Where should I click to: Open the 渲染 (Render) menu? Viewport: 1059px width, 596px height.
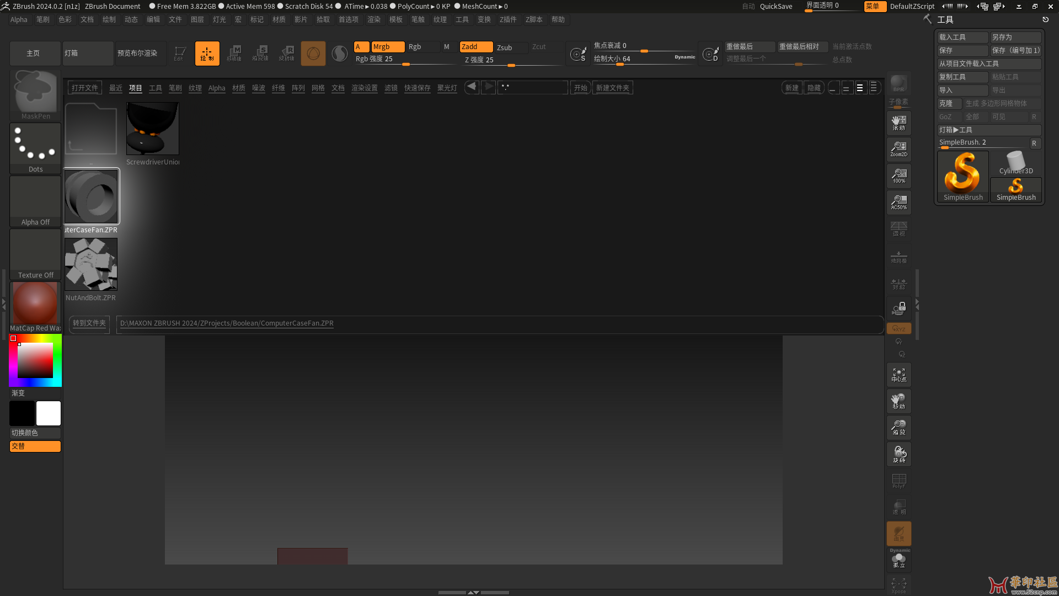[x=373, y=19]
